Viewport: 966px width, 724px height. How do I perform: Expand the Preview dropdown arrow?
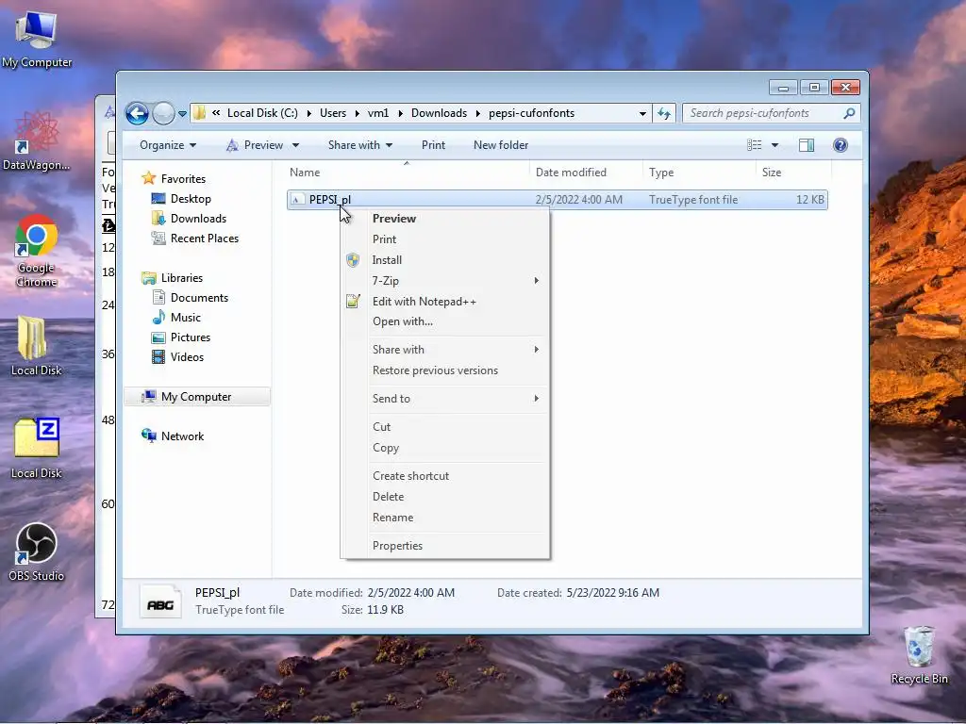pos(295,145)
